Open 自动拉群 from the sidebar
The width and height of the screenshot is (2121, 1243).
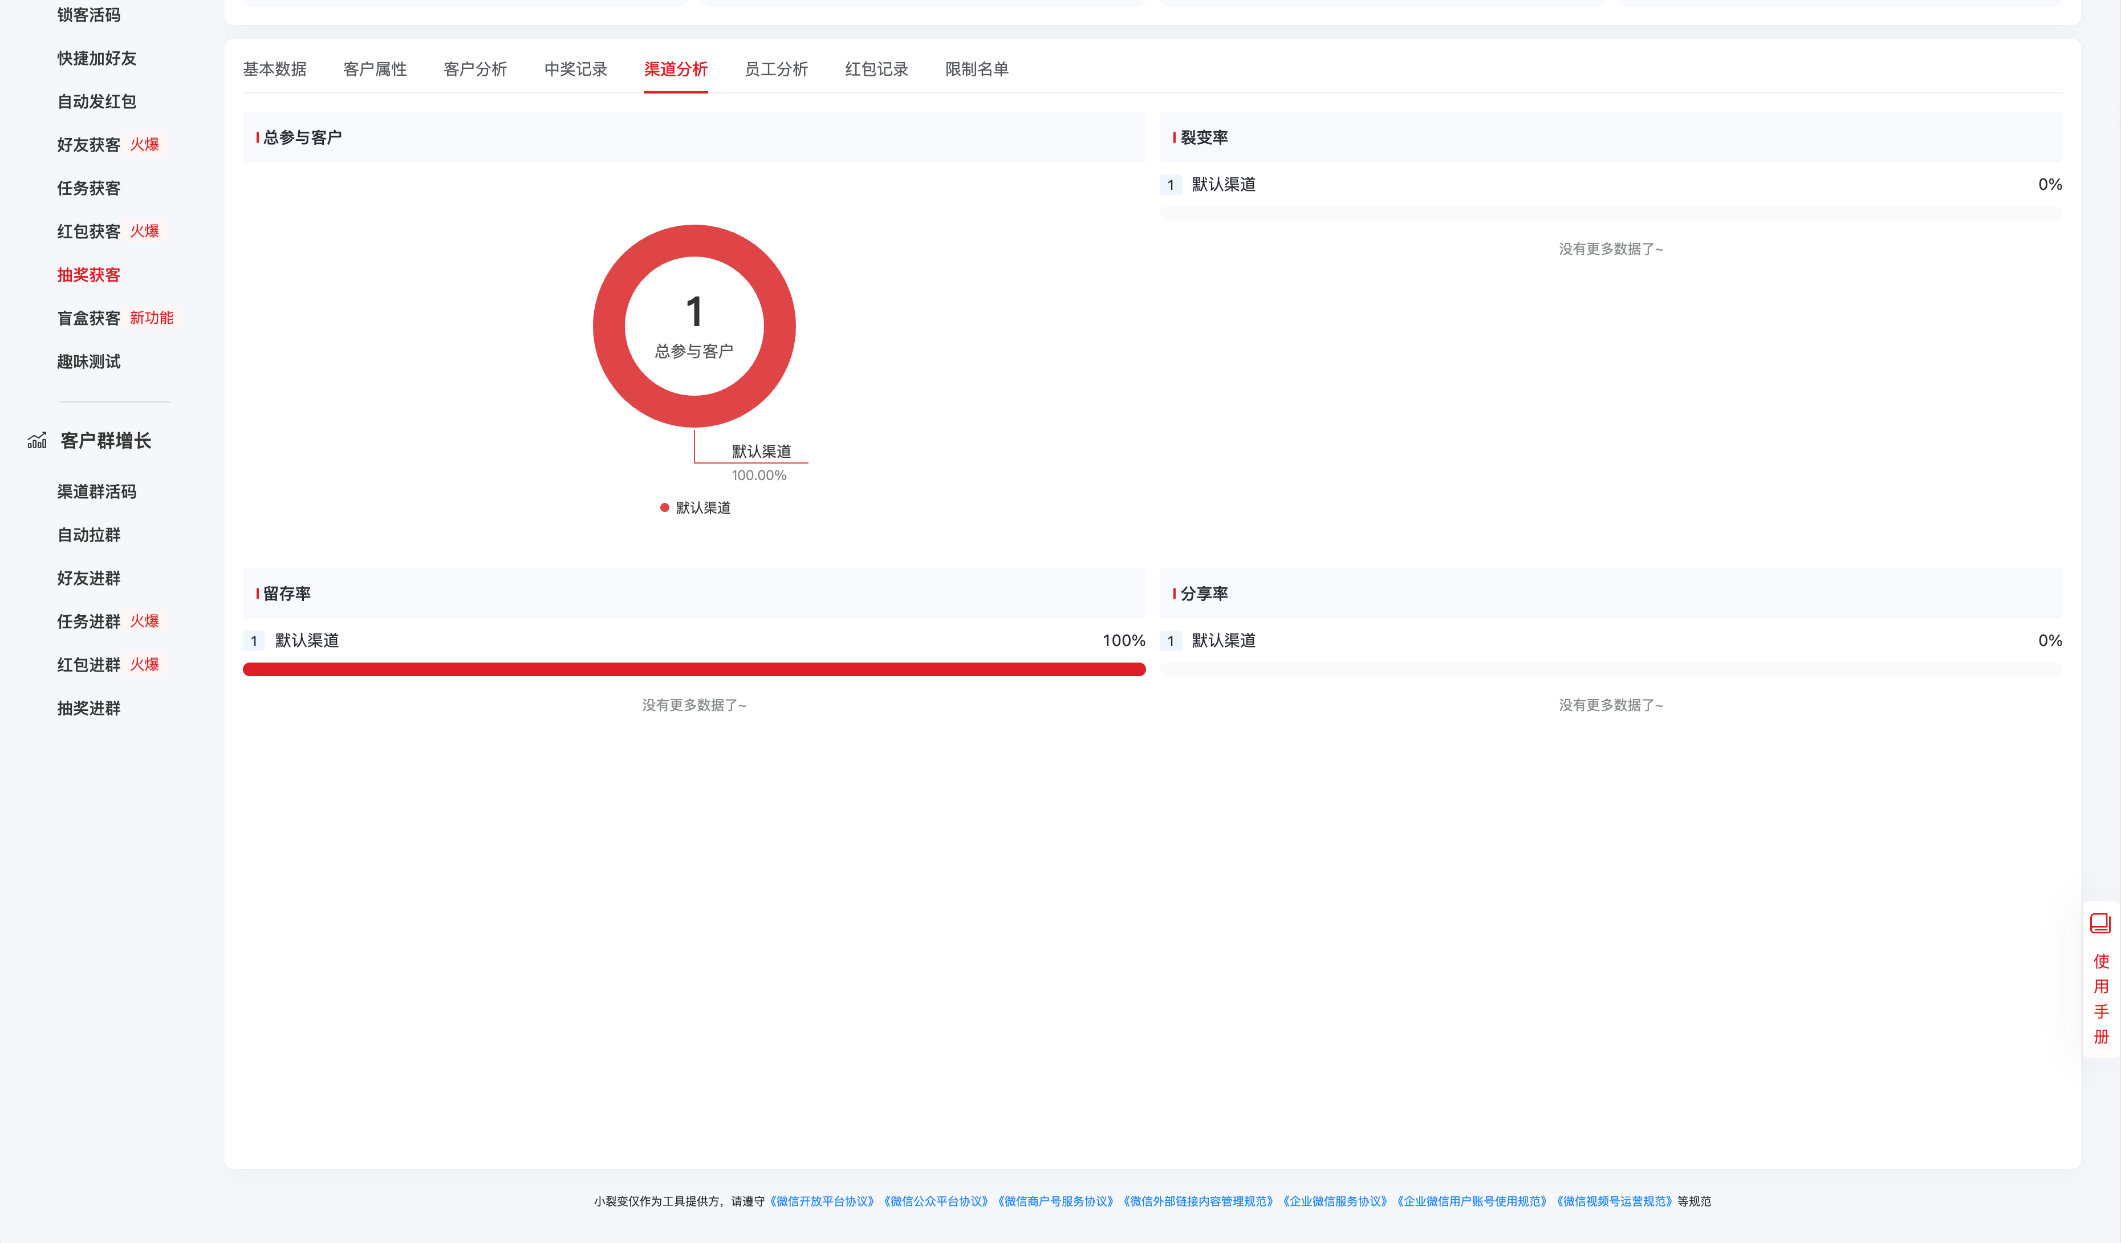[x=88, y=534]
